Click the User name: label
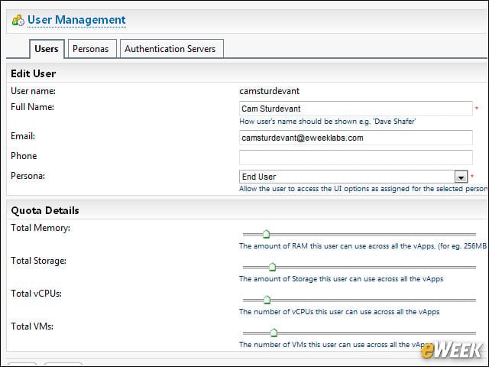The image size is (489, 367). pyautogui.click(x=33, y=91)
